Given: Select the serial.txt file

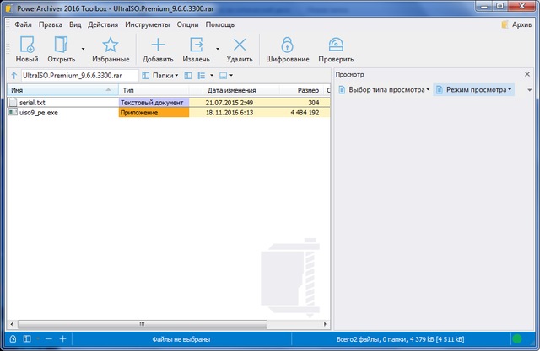Looking at the screenshot, I should [x=32, y=102].
